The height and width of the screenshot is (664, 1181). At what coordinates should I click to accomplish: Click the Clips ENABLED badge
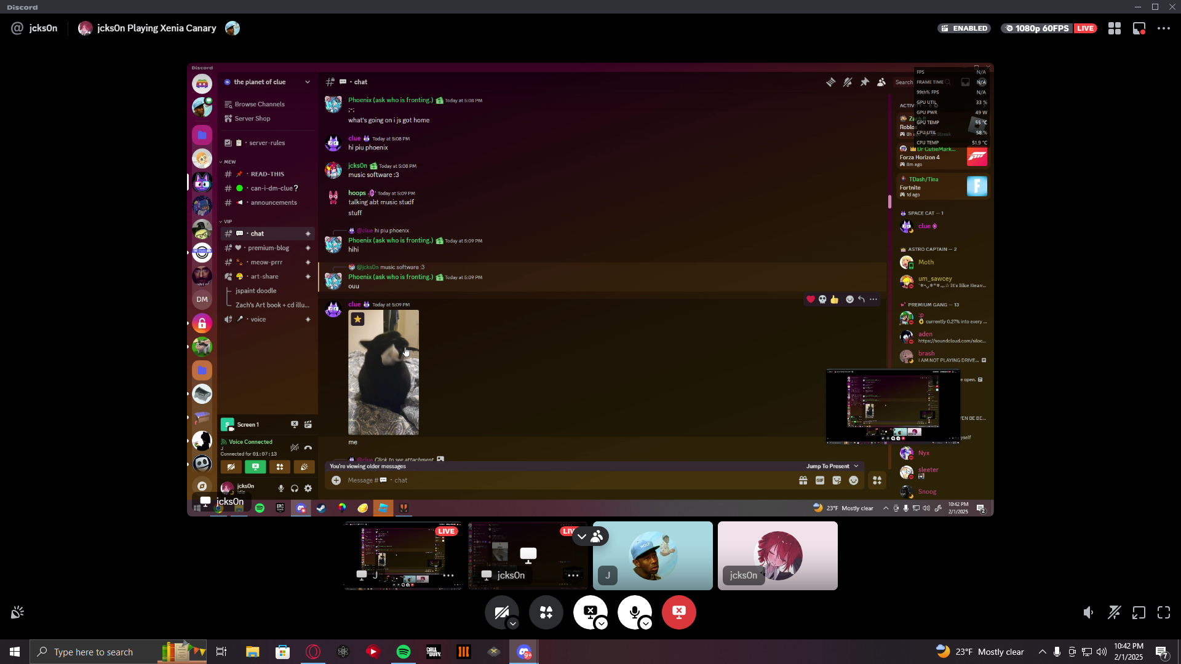coord(964,28)
